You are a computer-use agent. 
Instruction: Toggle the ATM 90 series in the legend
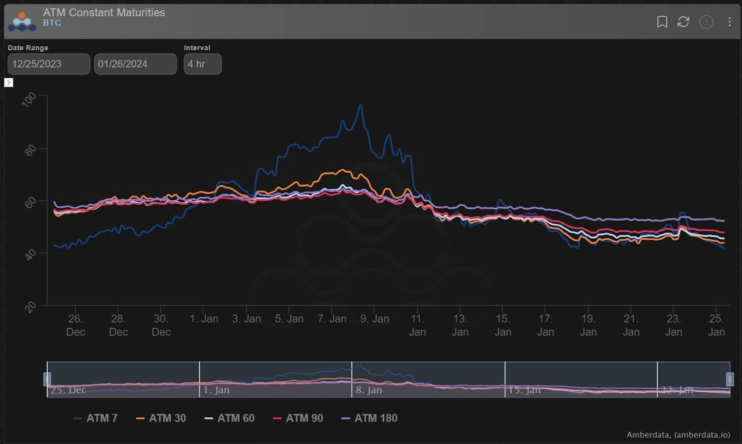click(298, 418)
